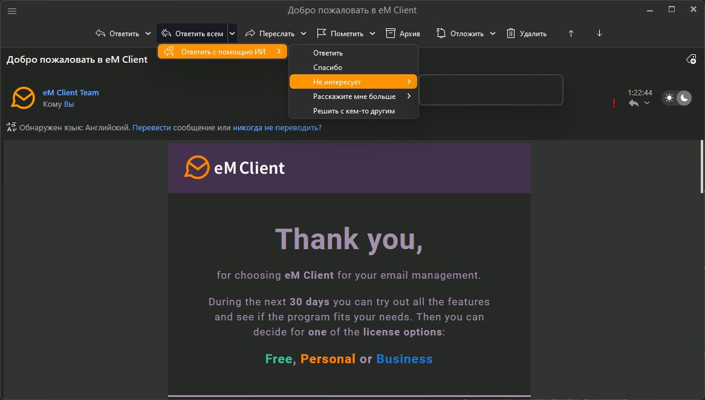
Task: Select Ответить с помощью ИИ menu item
Action: pyautogui.click(x=222, y=51)
